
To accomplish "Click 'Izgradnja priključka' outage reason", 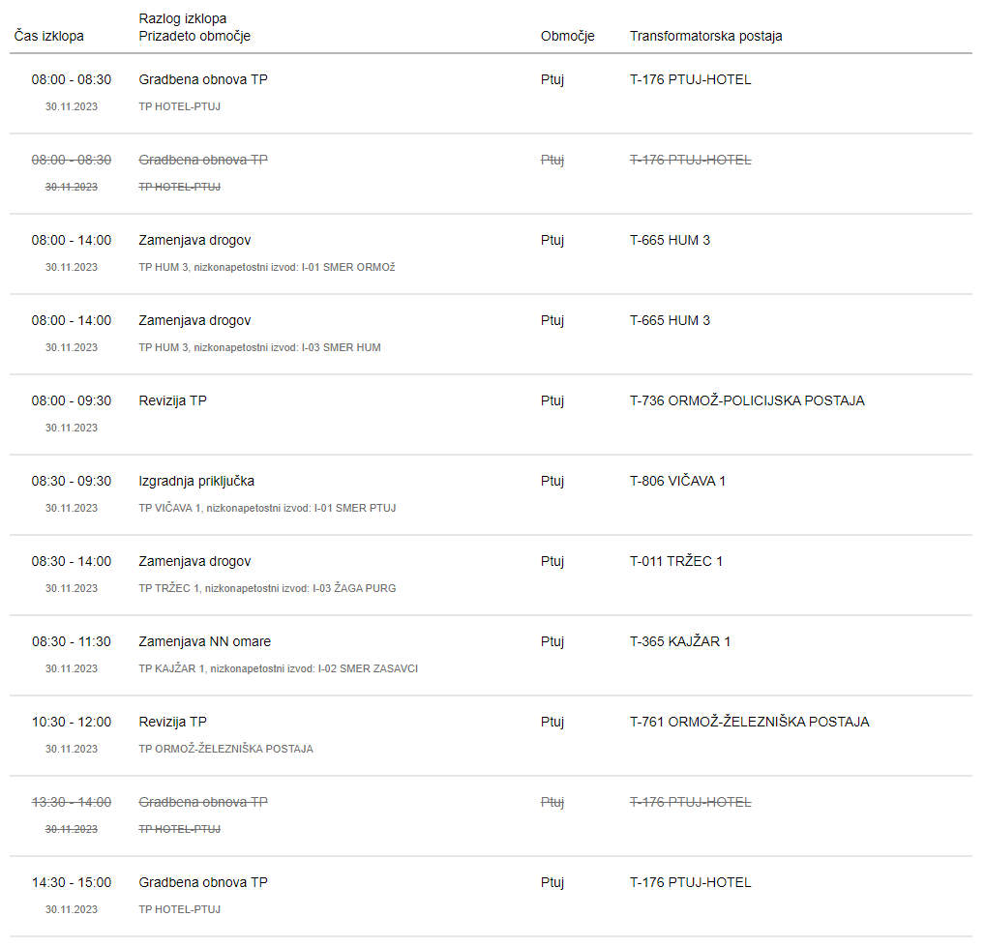I will [196, 481].
